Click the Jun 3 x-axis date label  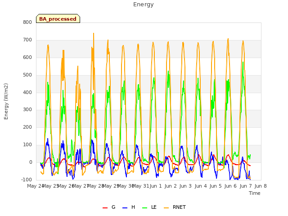185,186
